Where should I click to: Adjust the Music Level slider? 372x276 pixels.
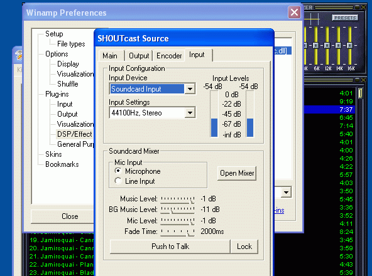click(x=177, y=199)
